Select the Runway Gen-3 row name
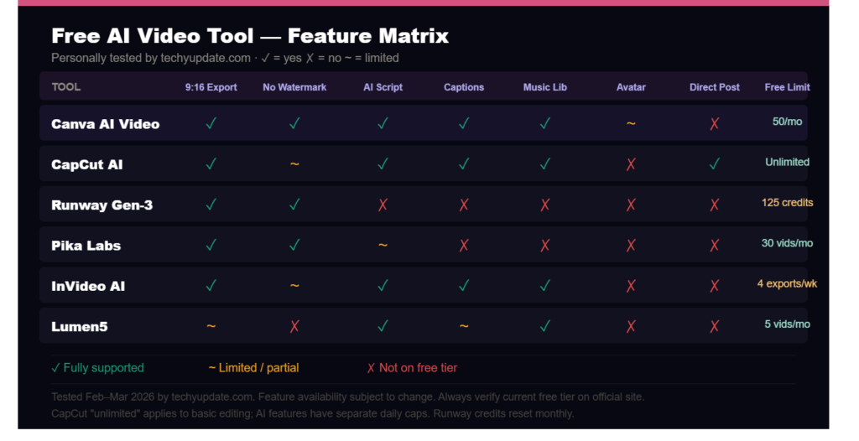Viewport: 859px width, 441px height. coord(102,205)
